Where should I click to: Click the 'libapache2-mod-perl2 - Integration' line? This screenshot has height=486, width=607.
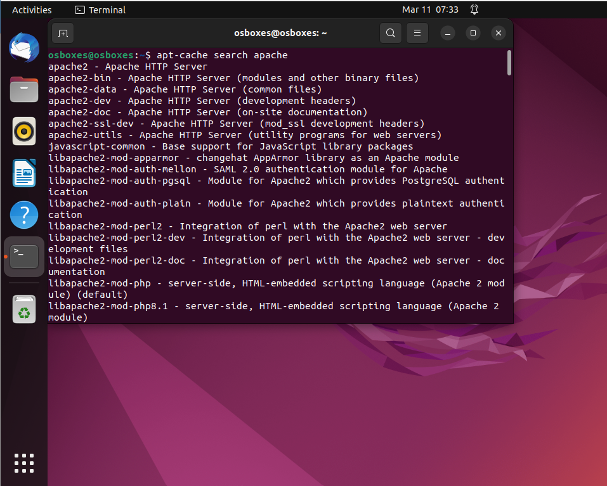[248, 226]
